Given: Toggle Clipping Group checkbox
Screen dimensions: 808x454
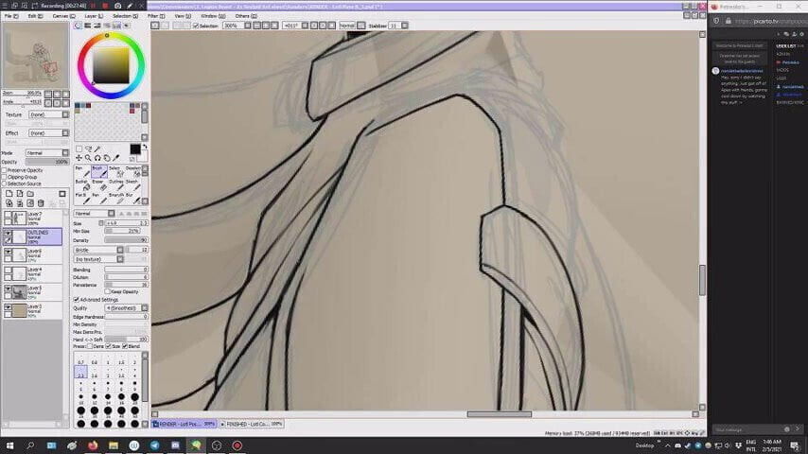Looking at the screenshot, I should 4,177.
